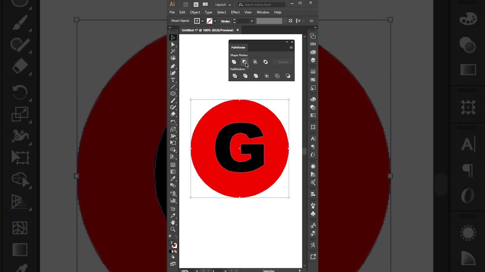Collapse the Pathfinder panel with double arrows
Screen dimensions: 485x272
287,42
